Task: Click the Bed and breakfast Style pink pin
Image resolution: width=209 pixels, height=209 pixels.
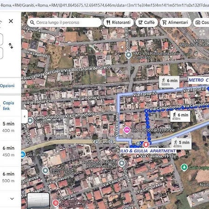Action: [127, 130]
